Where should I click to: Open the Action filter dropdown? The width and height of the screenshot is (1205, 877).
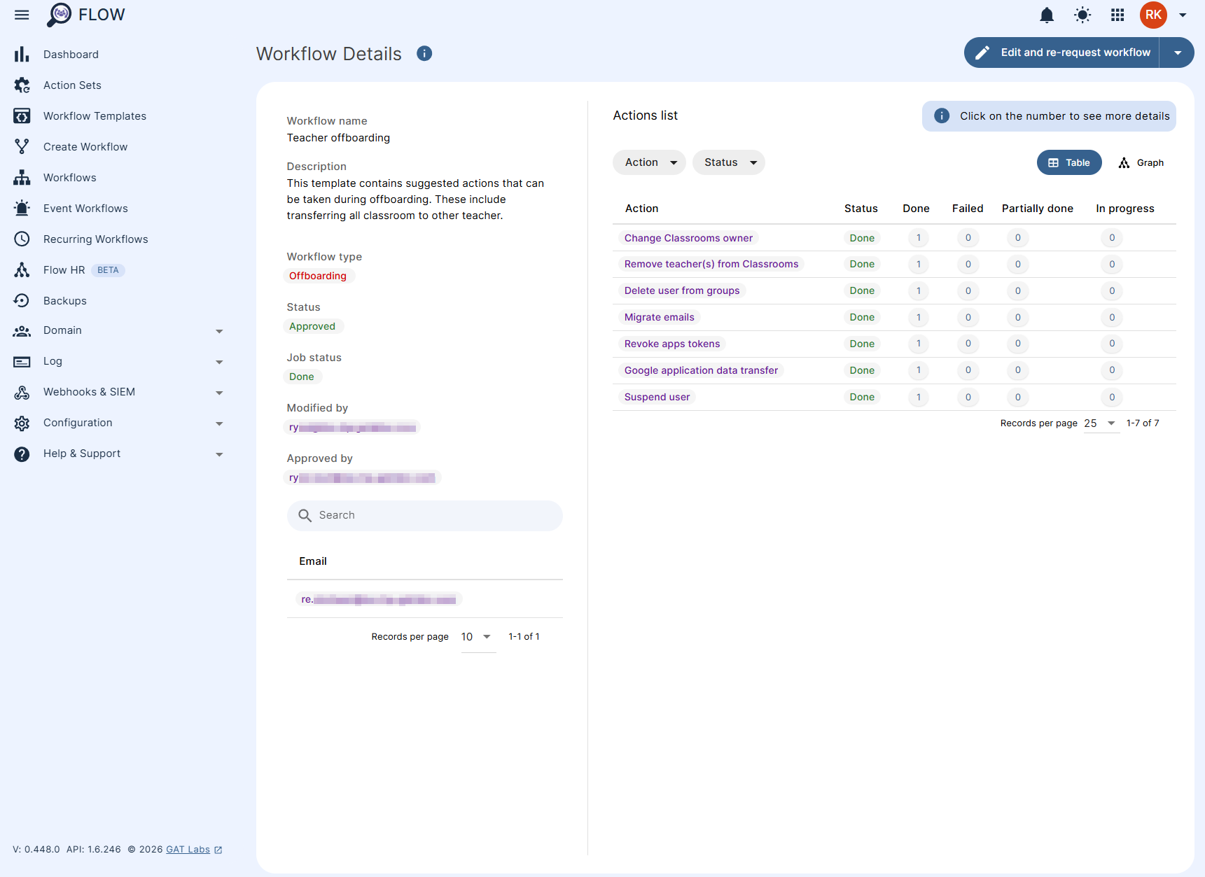[x=649, y=162]
